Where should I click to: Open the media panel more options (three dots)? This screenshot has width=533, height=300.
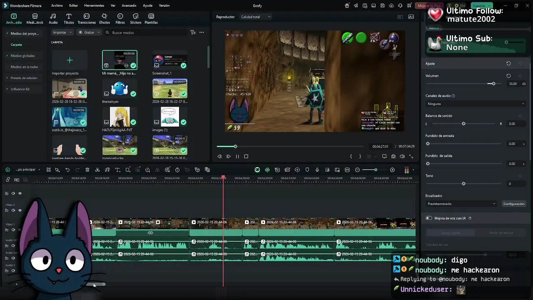tap(202, 32)
